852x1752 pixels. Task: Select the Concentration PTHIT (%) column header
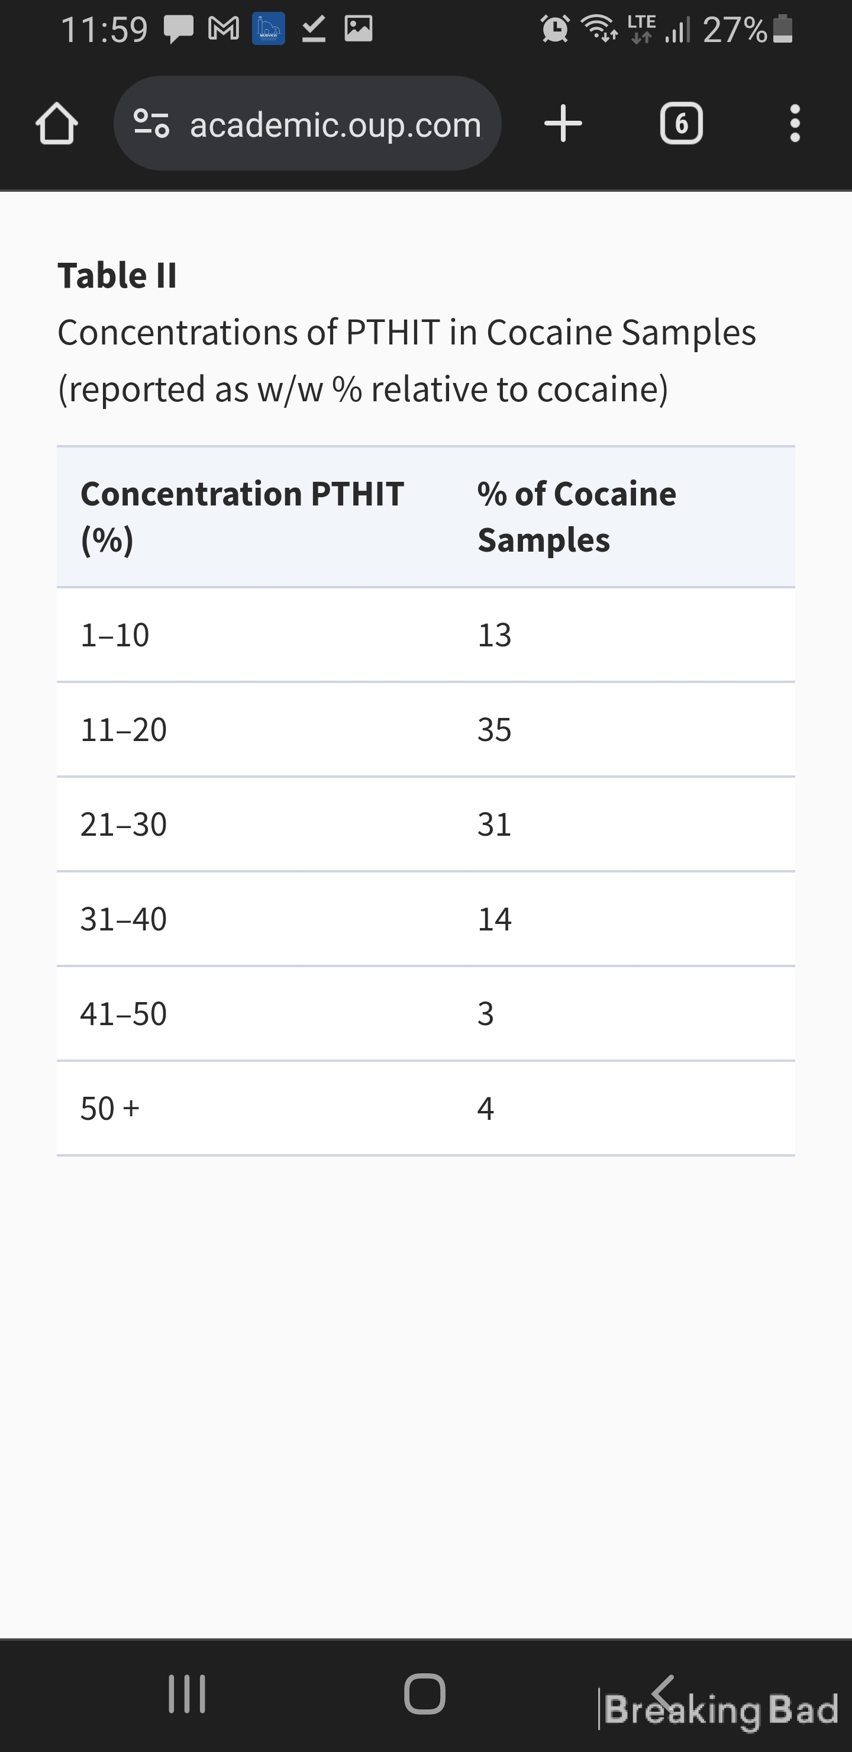click(x=243, y=517)
